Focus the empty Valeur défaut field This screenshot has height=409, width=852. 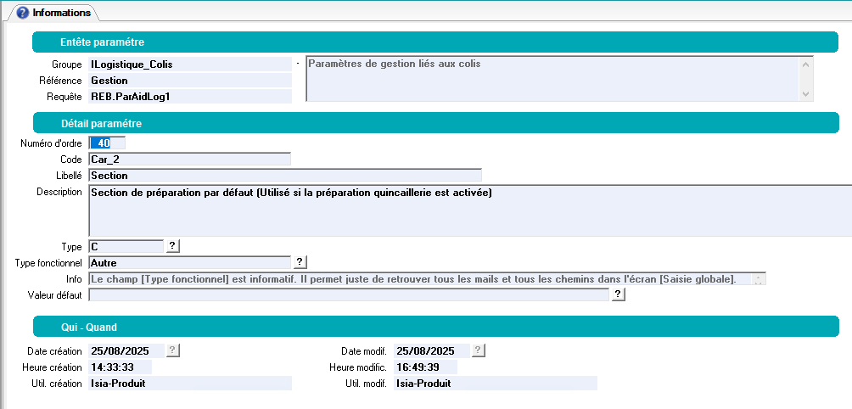348,294
